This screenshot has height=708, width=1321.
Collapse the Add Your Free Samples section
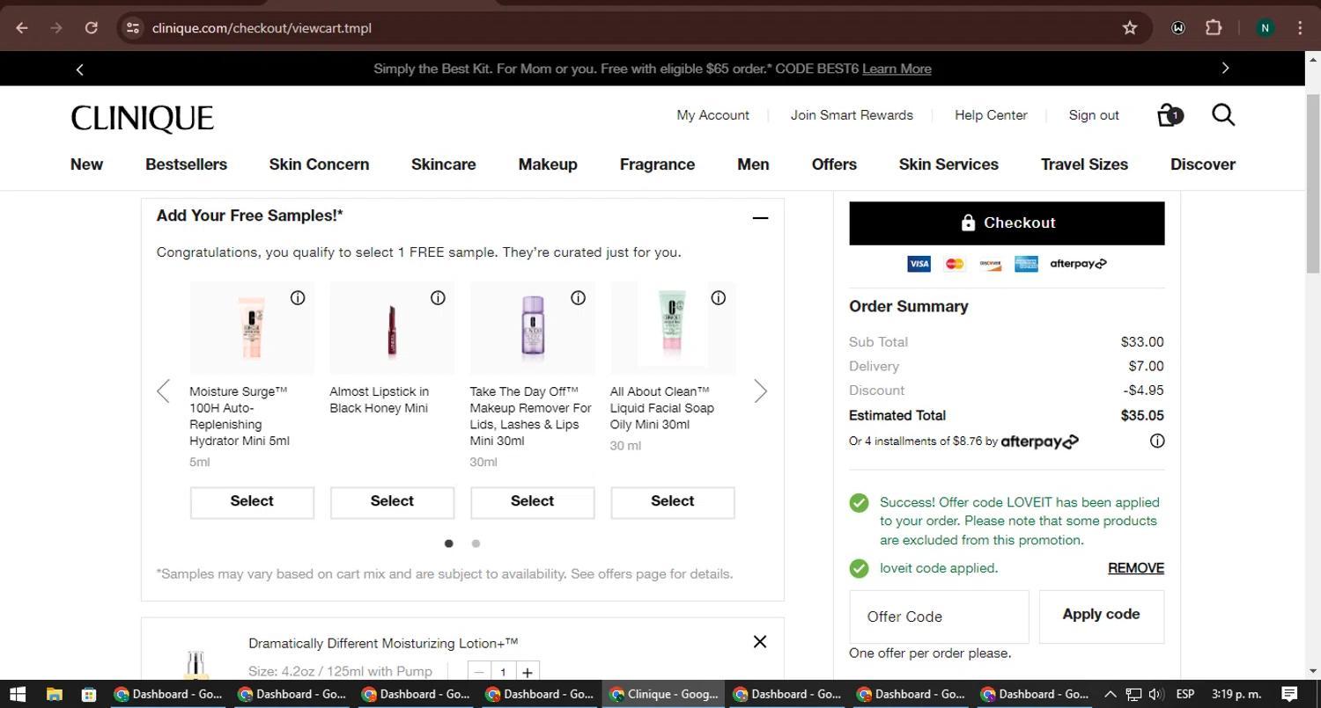click(x=760, y=218)
